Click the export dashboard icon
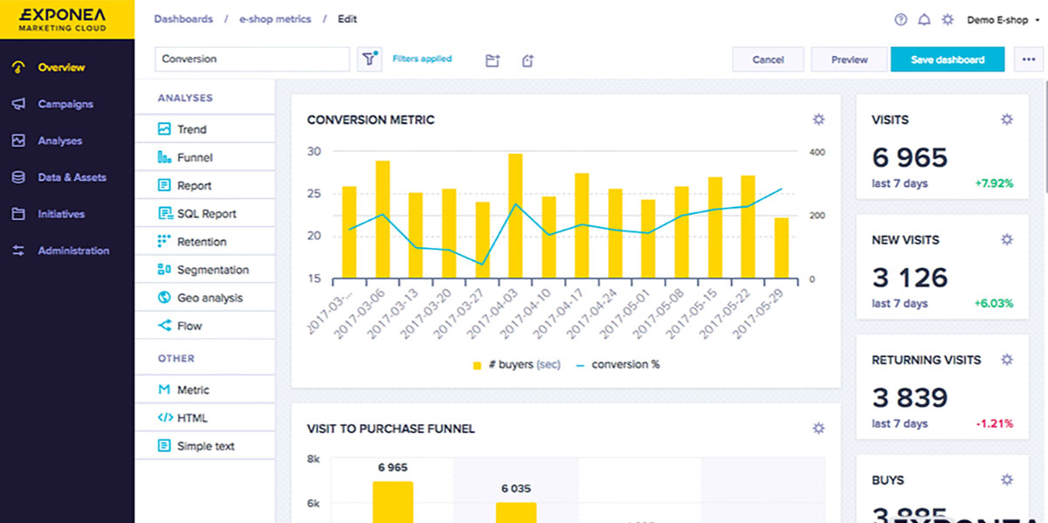This screenshot has width=1048, height=523. coord(527,60)
